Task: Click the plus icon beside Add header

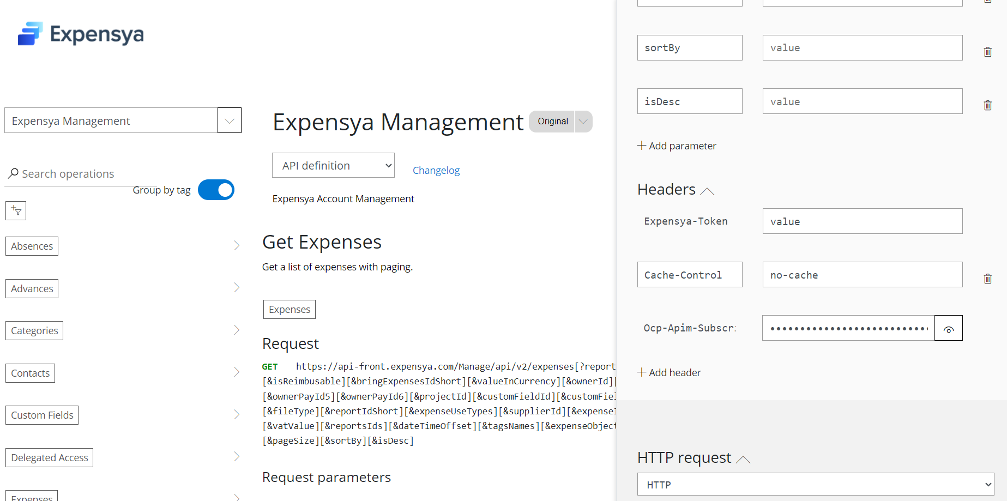Action: (x=642, y=372)
